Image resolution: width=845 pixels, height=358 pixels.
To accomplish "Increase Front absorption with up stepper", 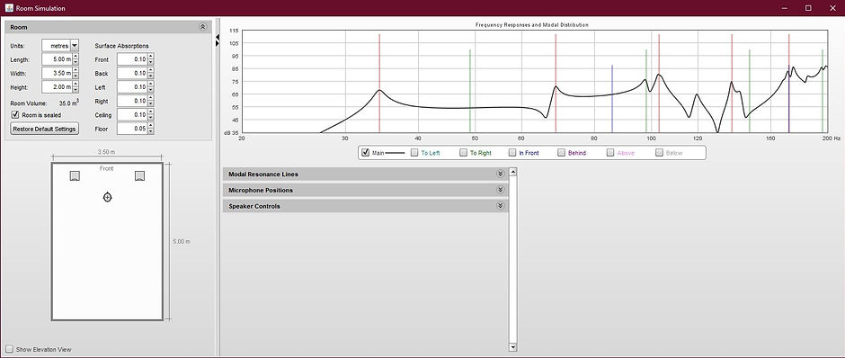I will [x=150, y=57].
